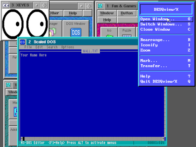This screenshot has height=147, width=196.
Task: Click the Fun & Games window grid icon
Action: click(100, 6)
